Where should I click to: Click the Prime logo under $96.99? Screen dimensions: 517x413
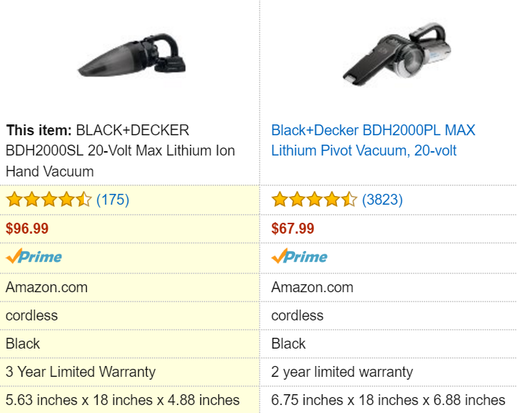[34, 257]
